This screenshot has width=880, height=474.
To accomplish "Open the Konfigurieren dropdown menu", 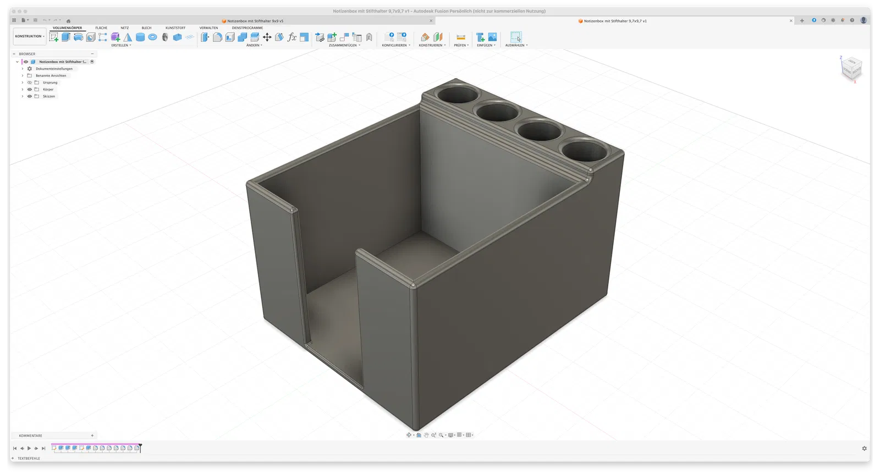I will pos(396,45).
